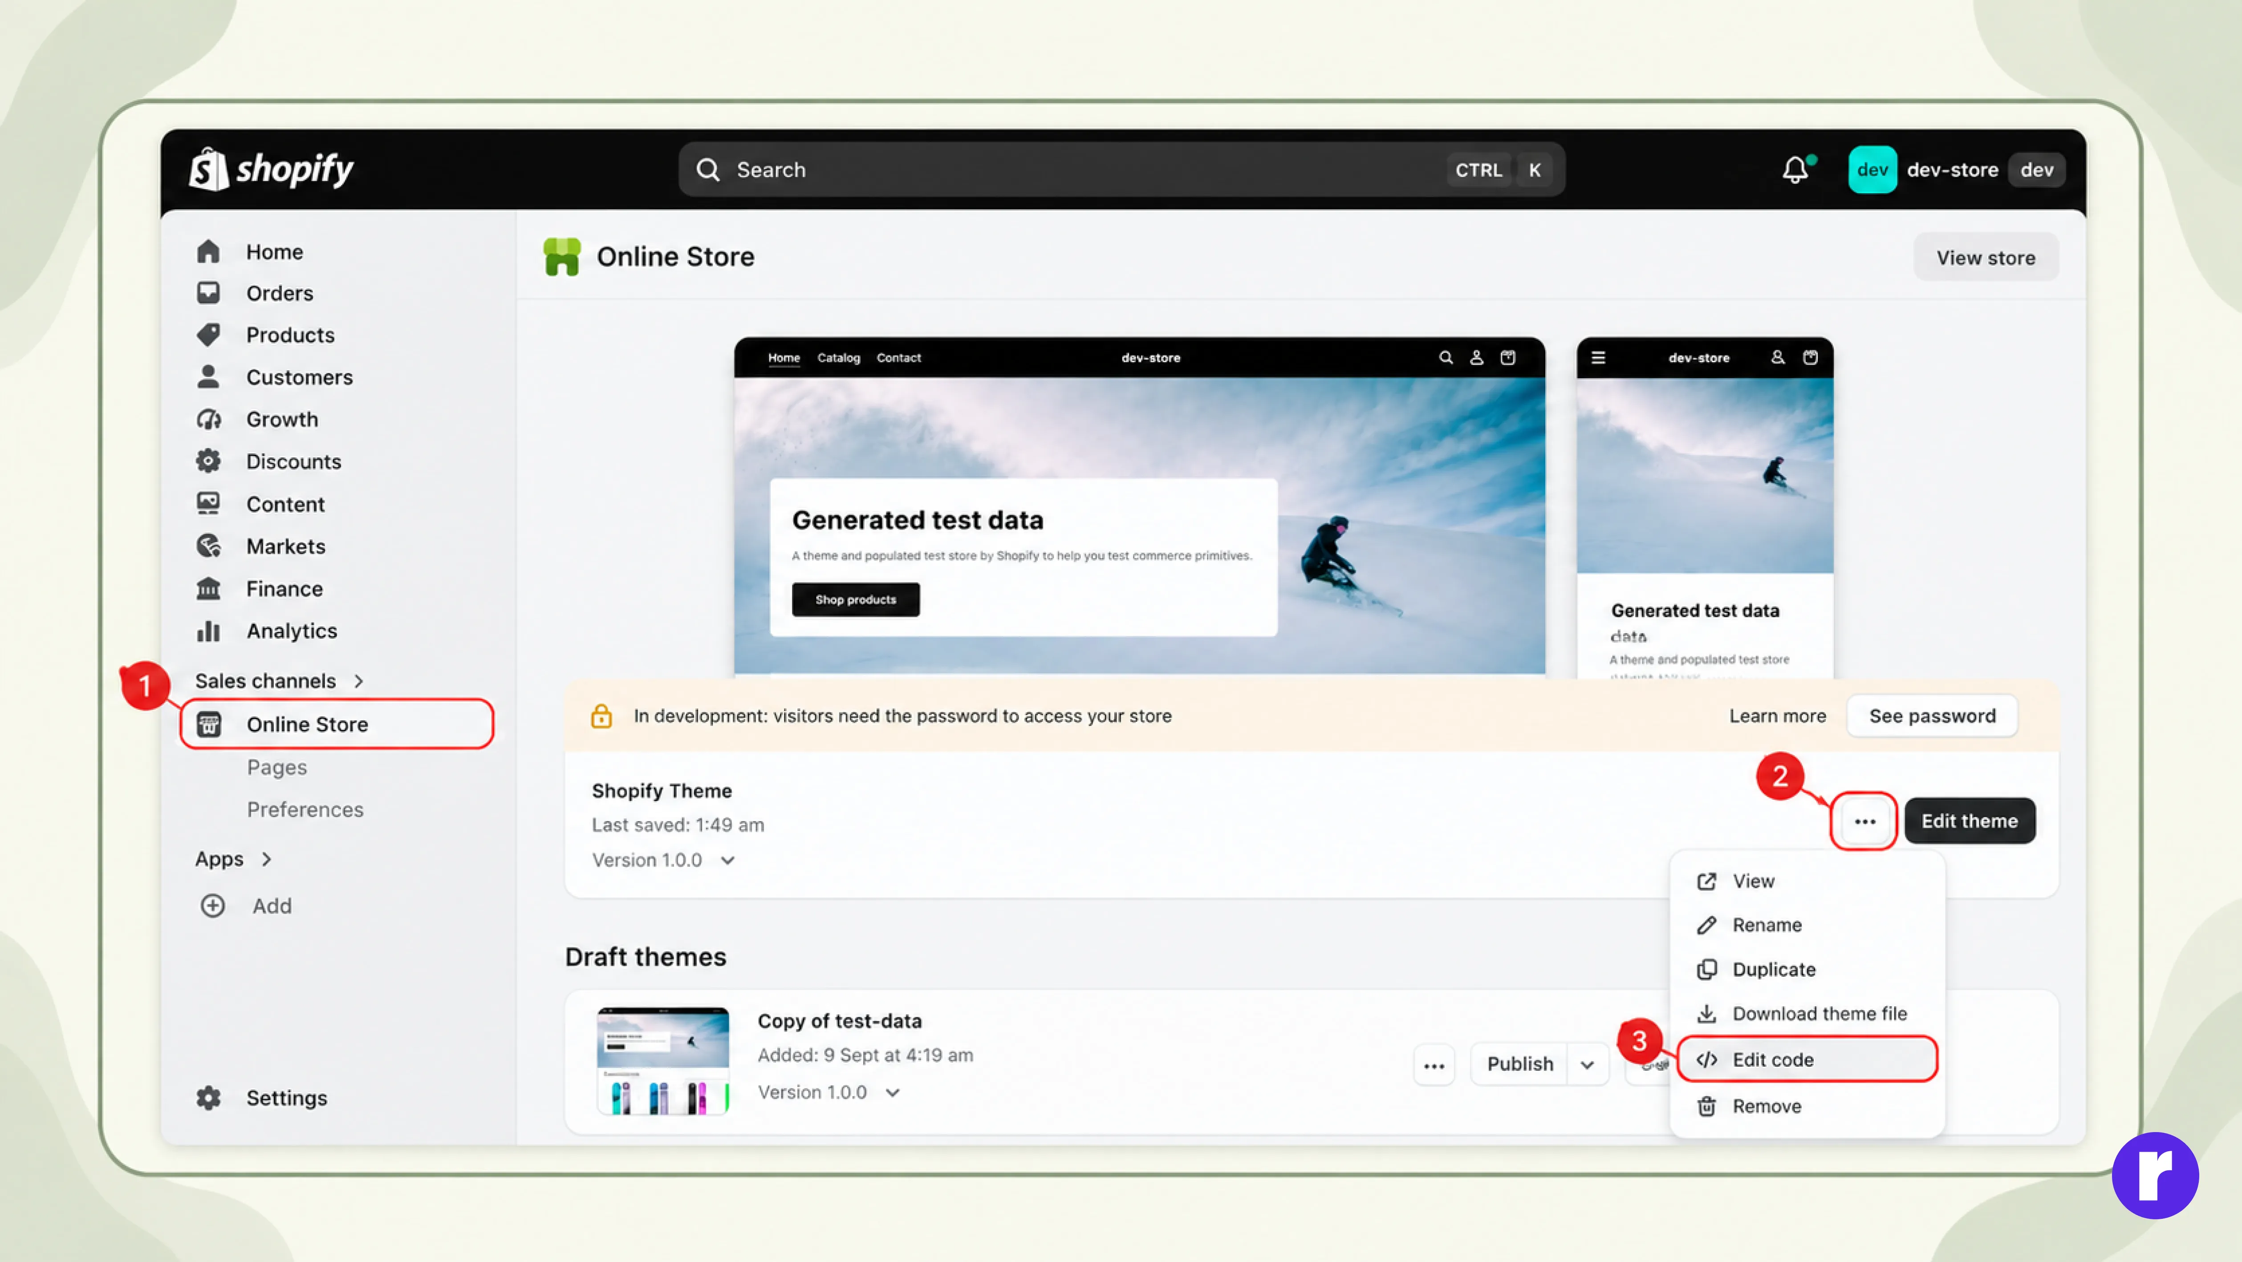Open the three-dot menu for Copy of test-data
The width and height of the screenshot is (2242, 1262).
coord(1434,1064)
